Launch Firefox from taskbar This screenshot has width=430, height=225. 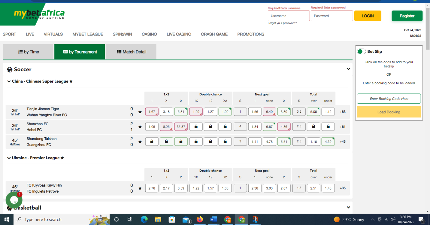pos(200,220)
